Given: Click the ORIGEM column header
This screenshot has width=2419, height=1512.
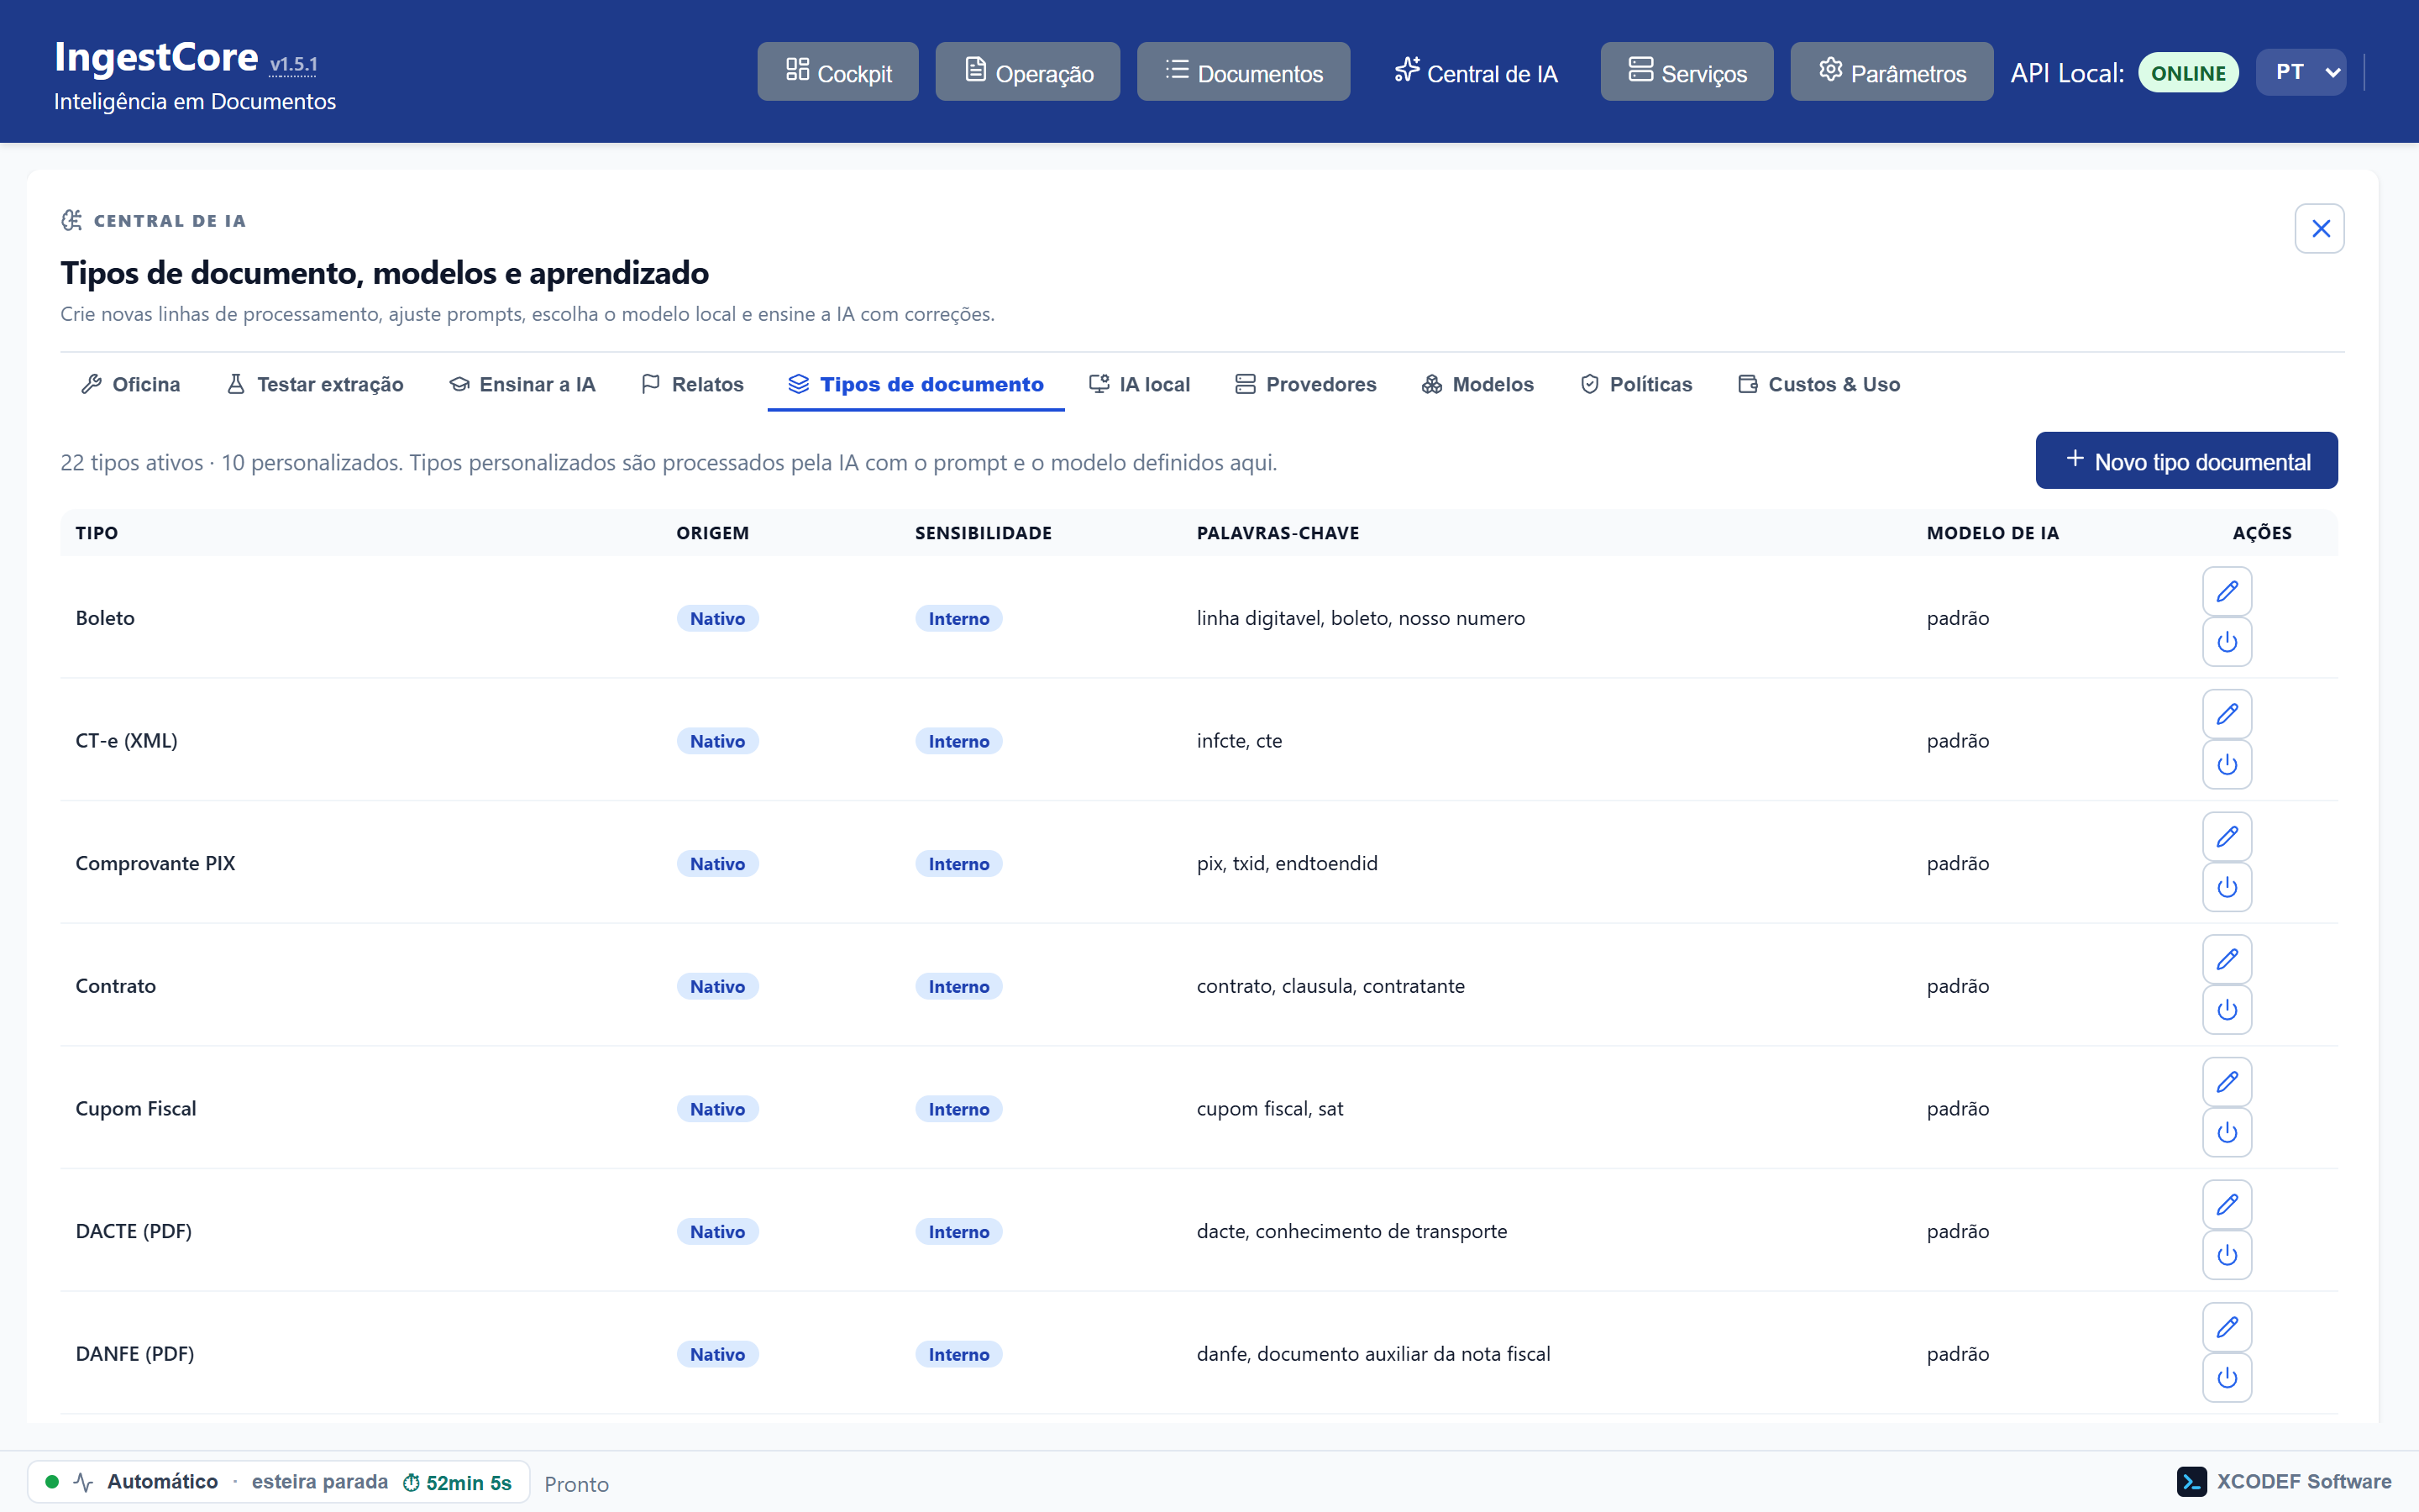Looking at the screenshot, I should coord(713,533).
